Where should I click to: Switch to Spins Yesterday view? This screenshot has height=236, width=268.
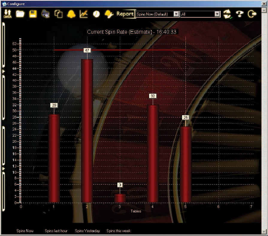(x=87, y=231)
